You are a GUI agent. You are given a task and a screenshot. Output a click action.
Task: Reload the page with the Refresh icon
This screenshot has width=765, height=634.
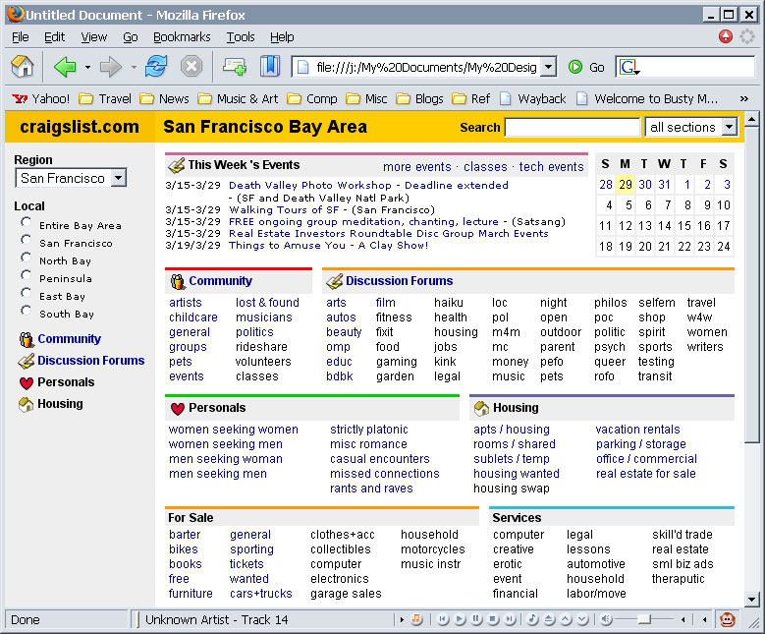pos(156,67)
